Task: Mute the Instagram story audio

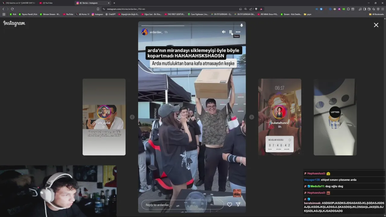Action: click(224, 32)
